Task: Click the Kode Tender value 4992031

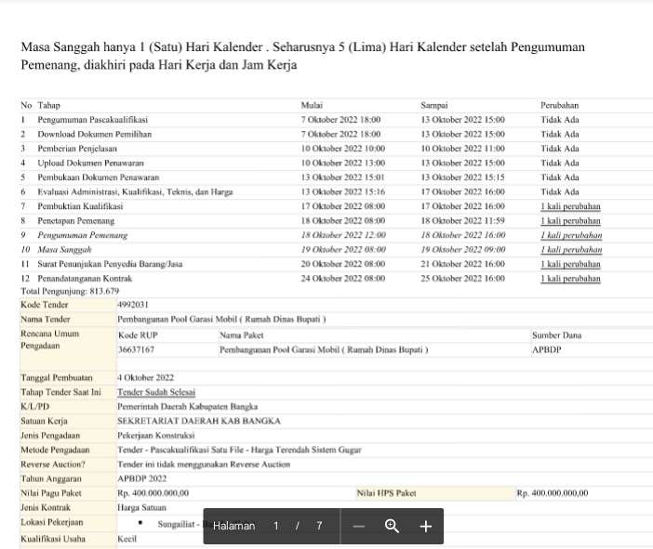Action: [x=133, y=305]
